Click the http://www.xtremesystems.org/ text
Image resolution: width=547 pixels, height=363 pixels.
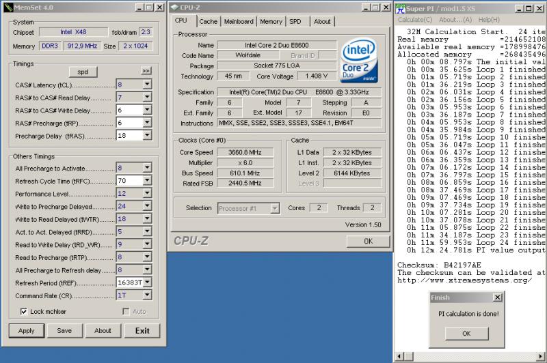click(465, 280)
